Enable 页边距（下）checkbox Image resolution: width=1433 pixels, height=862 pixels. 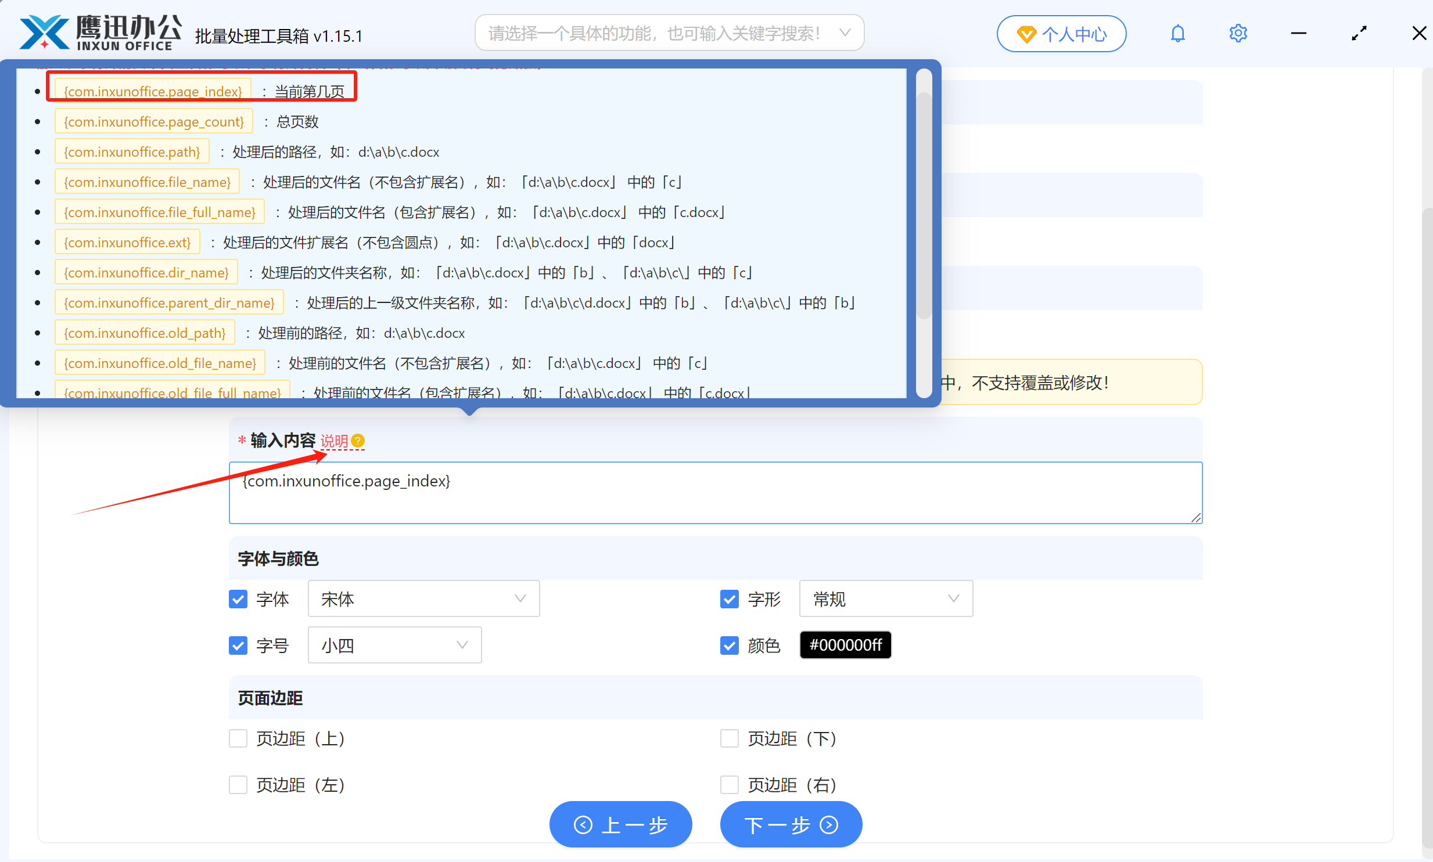click(x=729, y=738)
